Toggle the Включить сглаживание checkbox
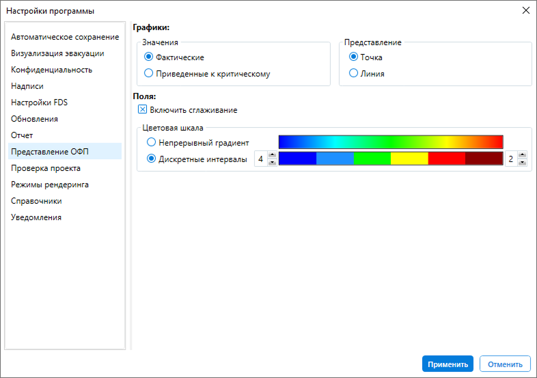 [x=143, y=109]
